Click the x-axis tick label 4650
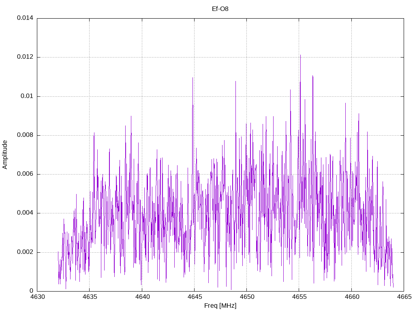This screenshot has height=311, width=415. (x=247, y=297)
